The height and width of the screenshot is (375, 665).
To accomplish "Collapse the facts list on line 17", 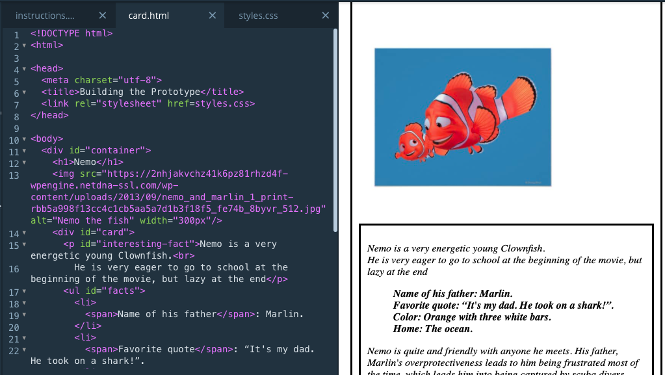I will coord(24,291).
